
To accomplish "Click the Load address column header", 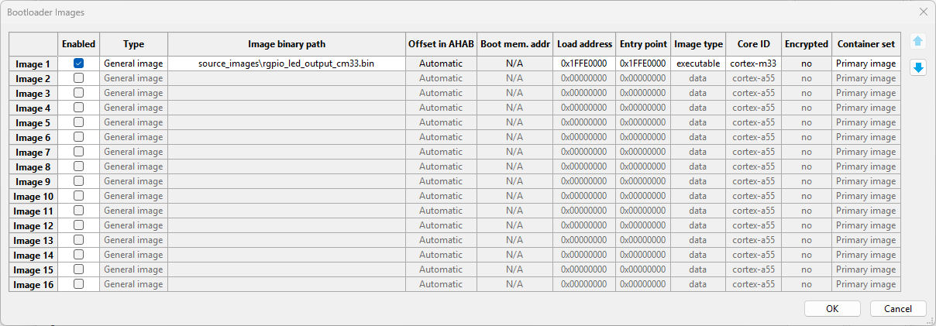I will tap(584, 44).
